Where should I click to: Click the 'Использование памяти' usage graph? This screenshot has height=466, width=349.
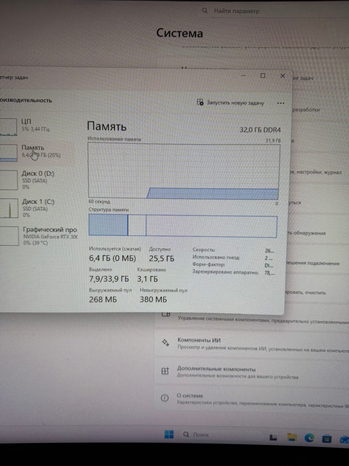pos(184,171)
